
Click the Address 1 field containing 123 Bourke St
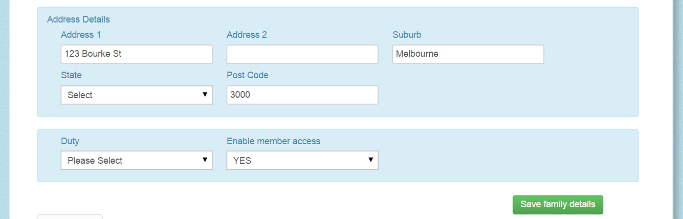pos(137,54)
